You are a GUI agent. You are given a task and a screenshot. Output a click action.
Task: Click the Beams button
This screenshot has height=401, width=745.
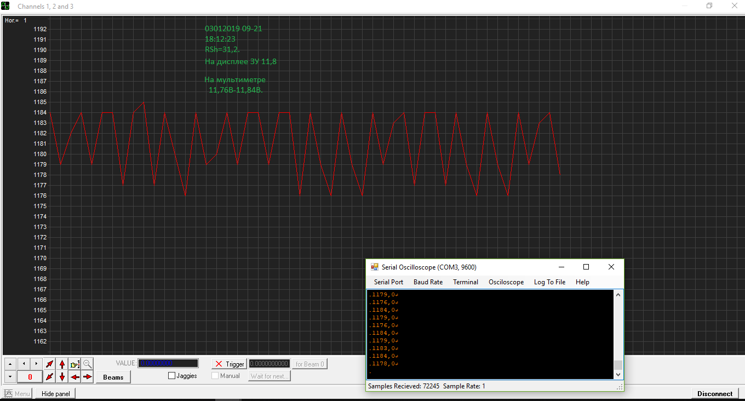click(113, 377)
